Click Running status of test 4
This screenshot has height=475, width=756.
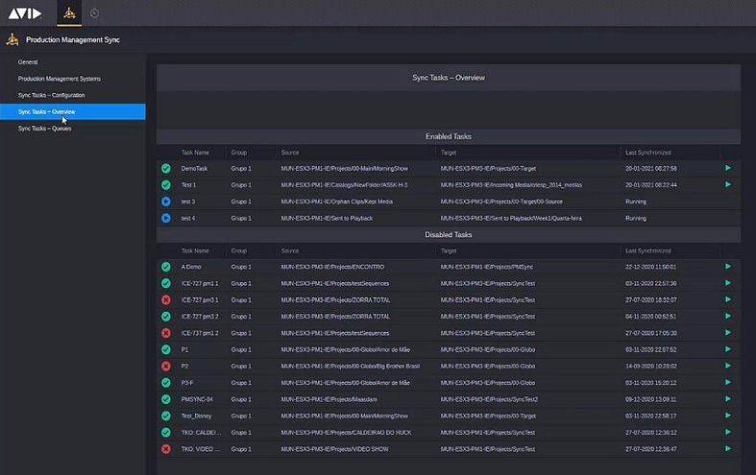click(x=636, y=218)
